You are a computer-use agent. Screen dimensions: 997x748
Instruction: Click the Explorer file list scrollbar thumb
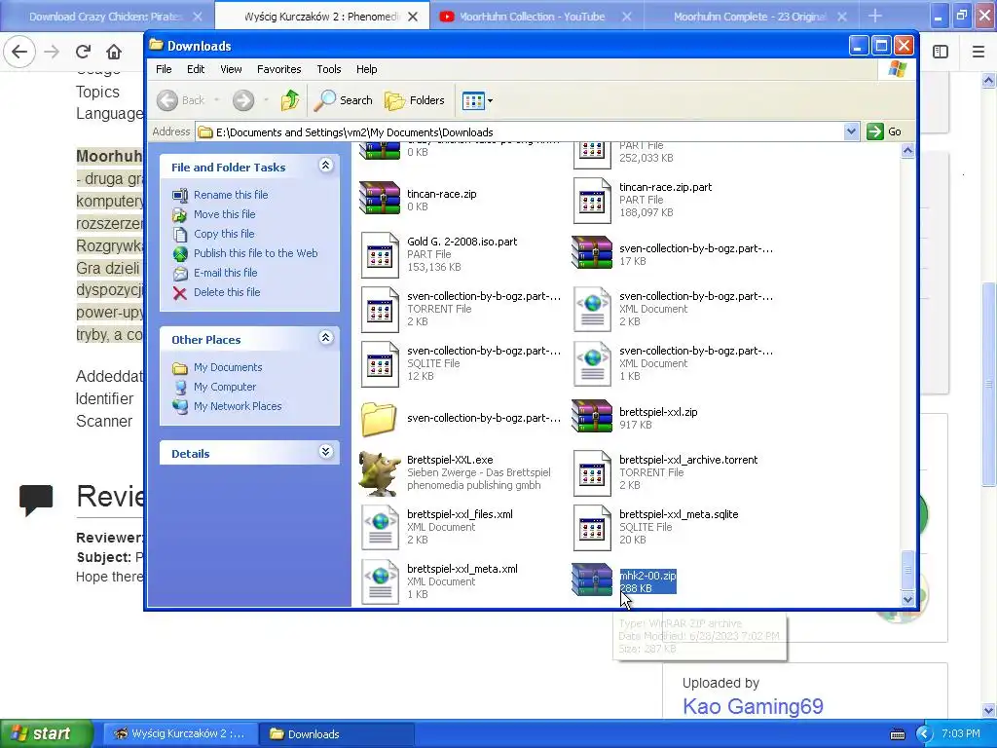click(908, 571)
